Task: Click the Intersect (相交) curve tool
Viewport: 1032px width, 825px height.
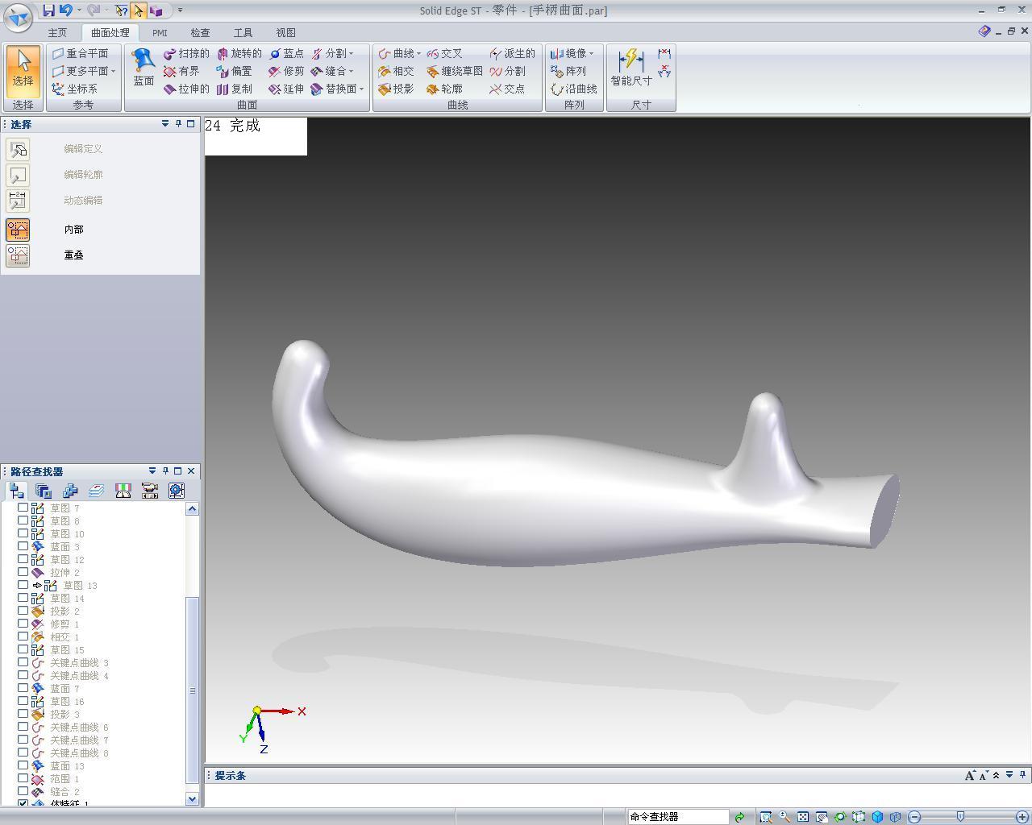Action: pyautogui.click(x=396, y=71)
